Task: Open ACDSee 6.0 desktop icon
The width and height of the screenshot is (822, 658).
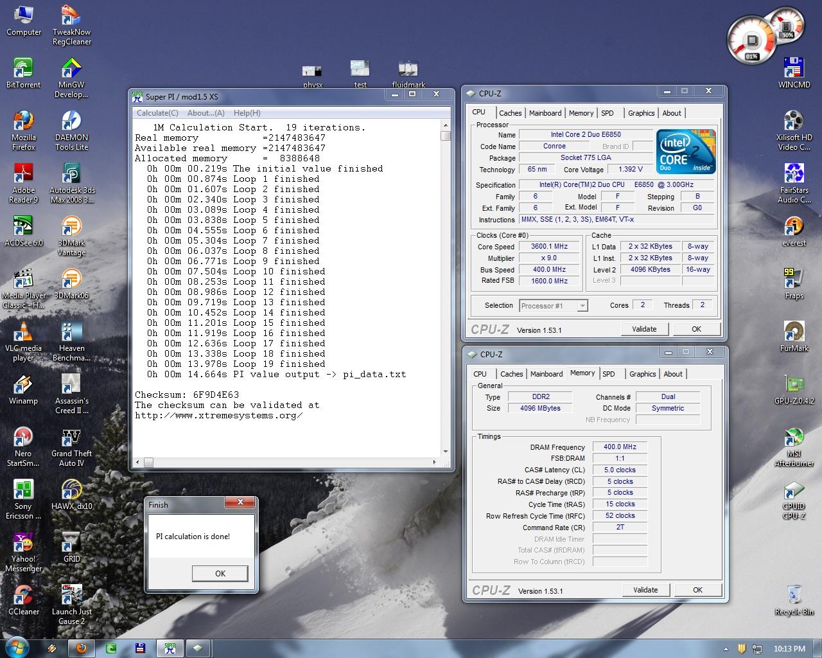Action: (x=24, y=231)
